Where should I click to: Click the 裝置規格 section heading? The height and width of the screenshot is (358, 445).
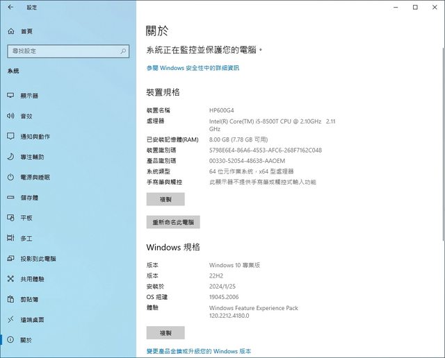coord(163,92)
